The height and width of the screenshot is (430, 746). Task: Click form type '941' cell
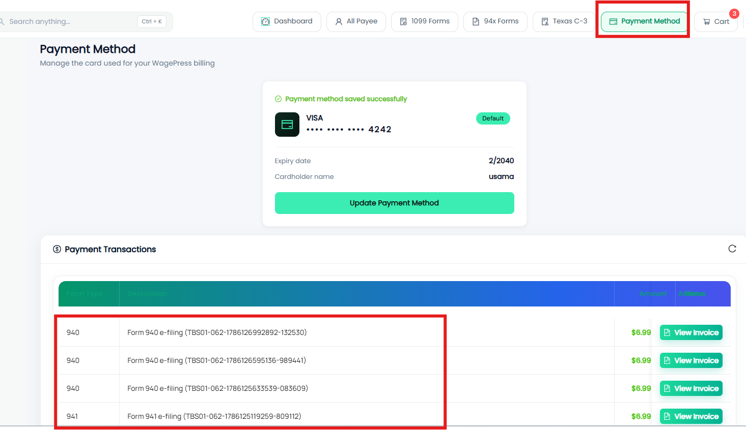[72, 416]
